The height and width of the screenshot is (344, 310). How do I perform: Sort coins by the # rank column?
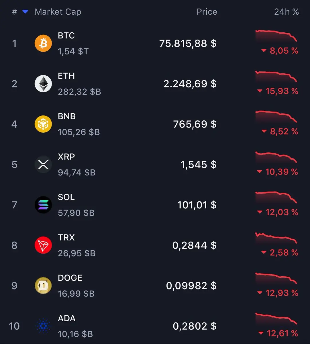pos(14,12)
